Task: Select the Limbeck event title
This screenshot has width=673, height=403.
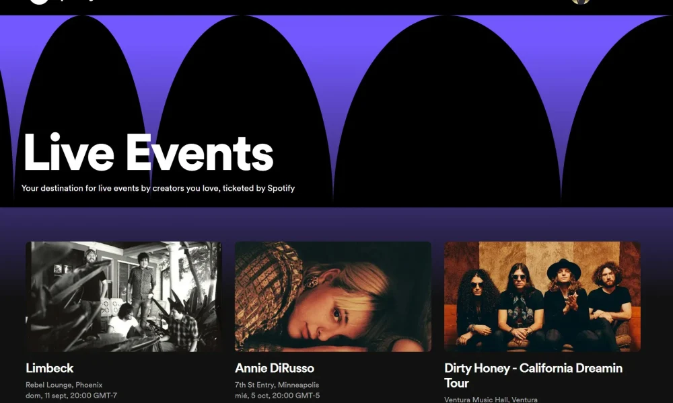Action: click(x=49, y=368)
